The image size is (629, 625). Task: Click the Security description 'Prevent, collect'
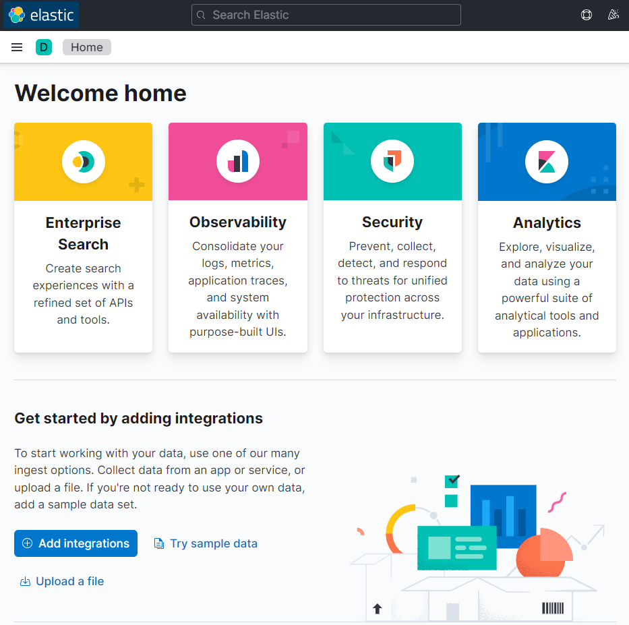(x=392, y=280)
